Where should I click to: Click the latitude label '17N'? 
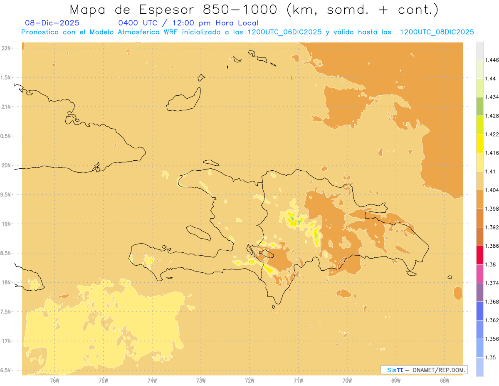(6, 341)
